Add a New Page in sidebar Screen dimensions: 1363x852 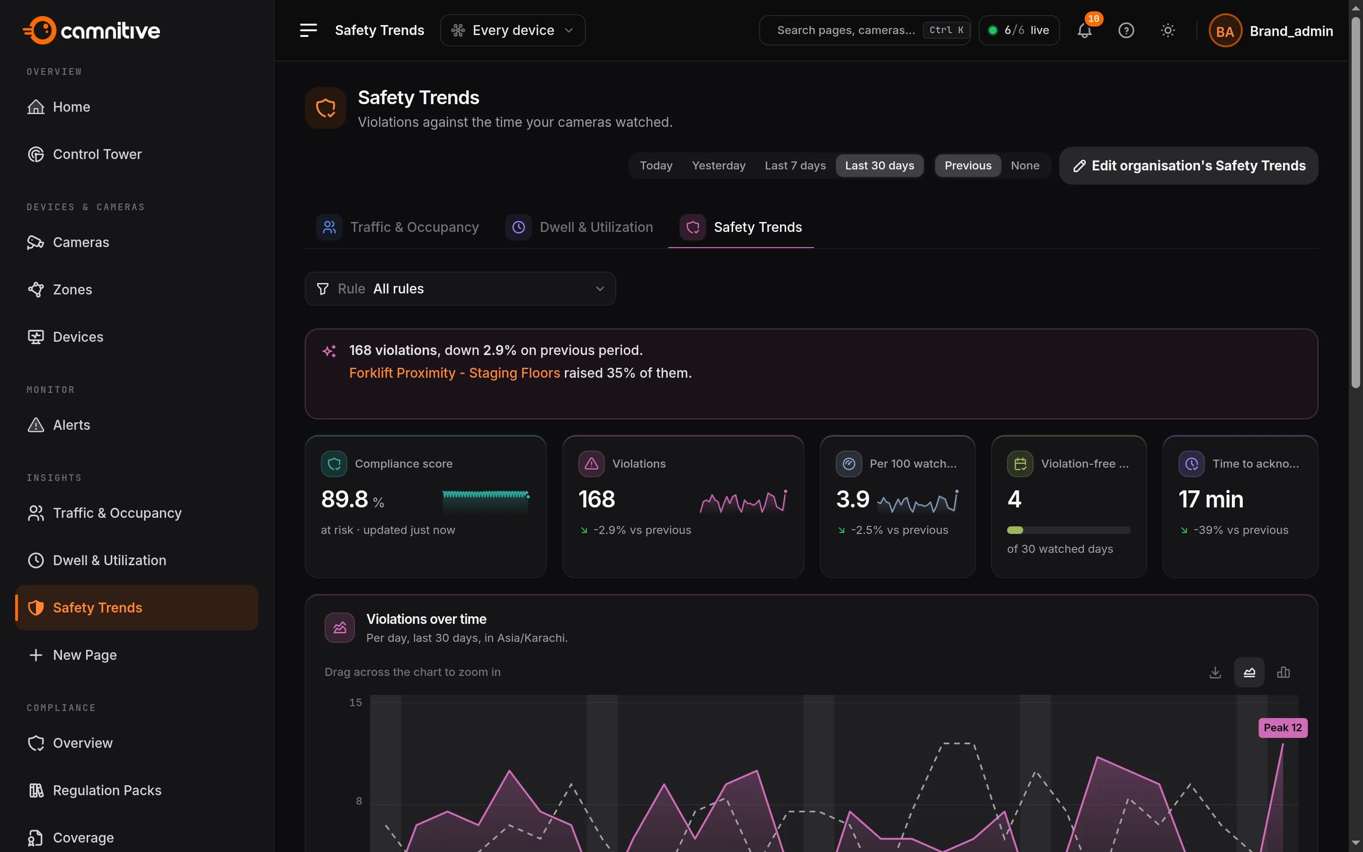coord(136,655)
